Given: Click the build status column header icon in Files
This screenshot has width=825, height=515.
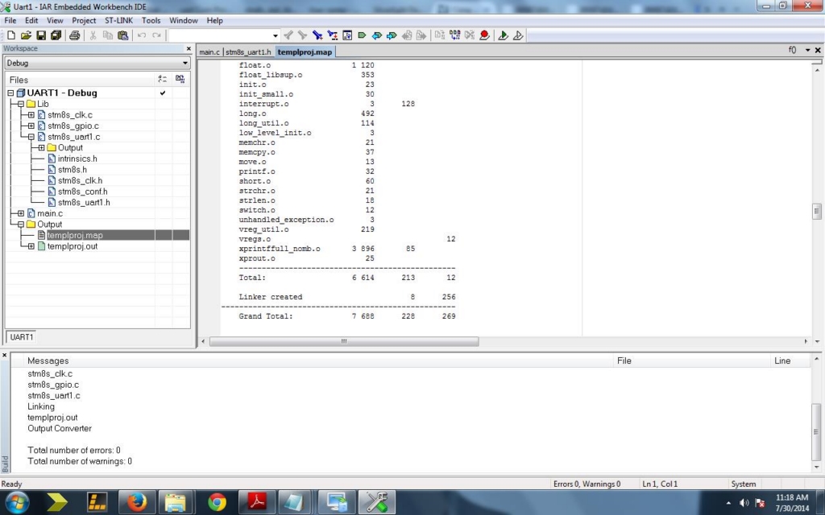Looking at the screenshot, I should pos(163,80).
